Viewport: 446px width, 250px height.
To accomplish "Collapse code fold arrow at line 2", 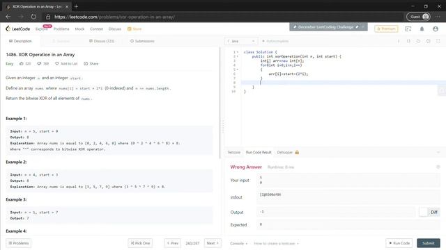I will coord(238,56).
